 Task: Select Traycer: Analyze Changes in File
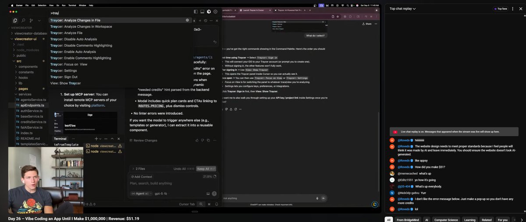120,20
